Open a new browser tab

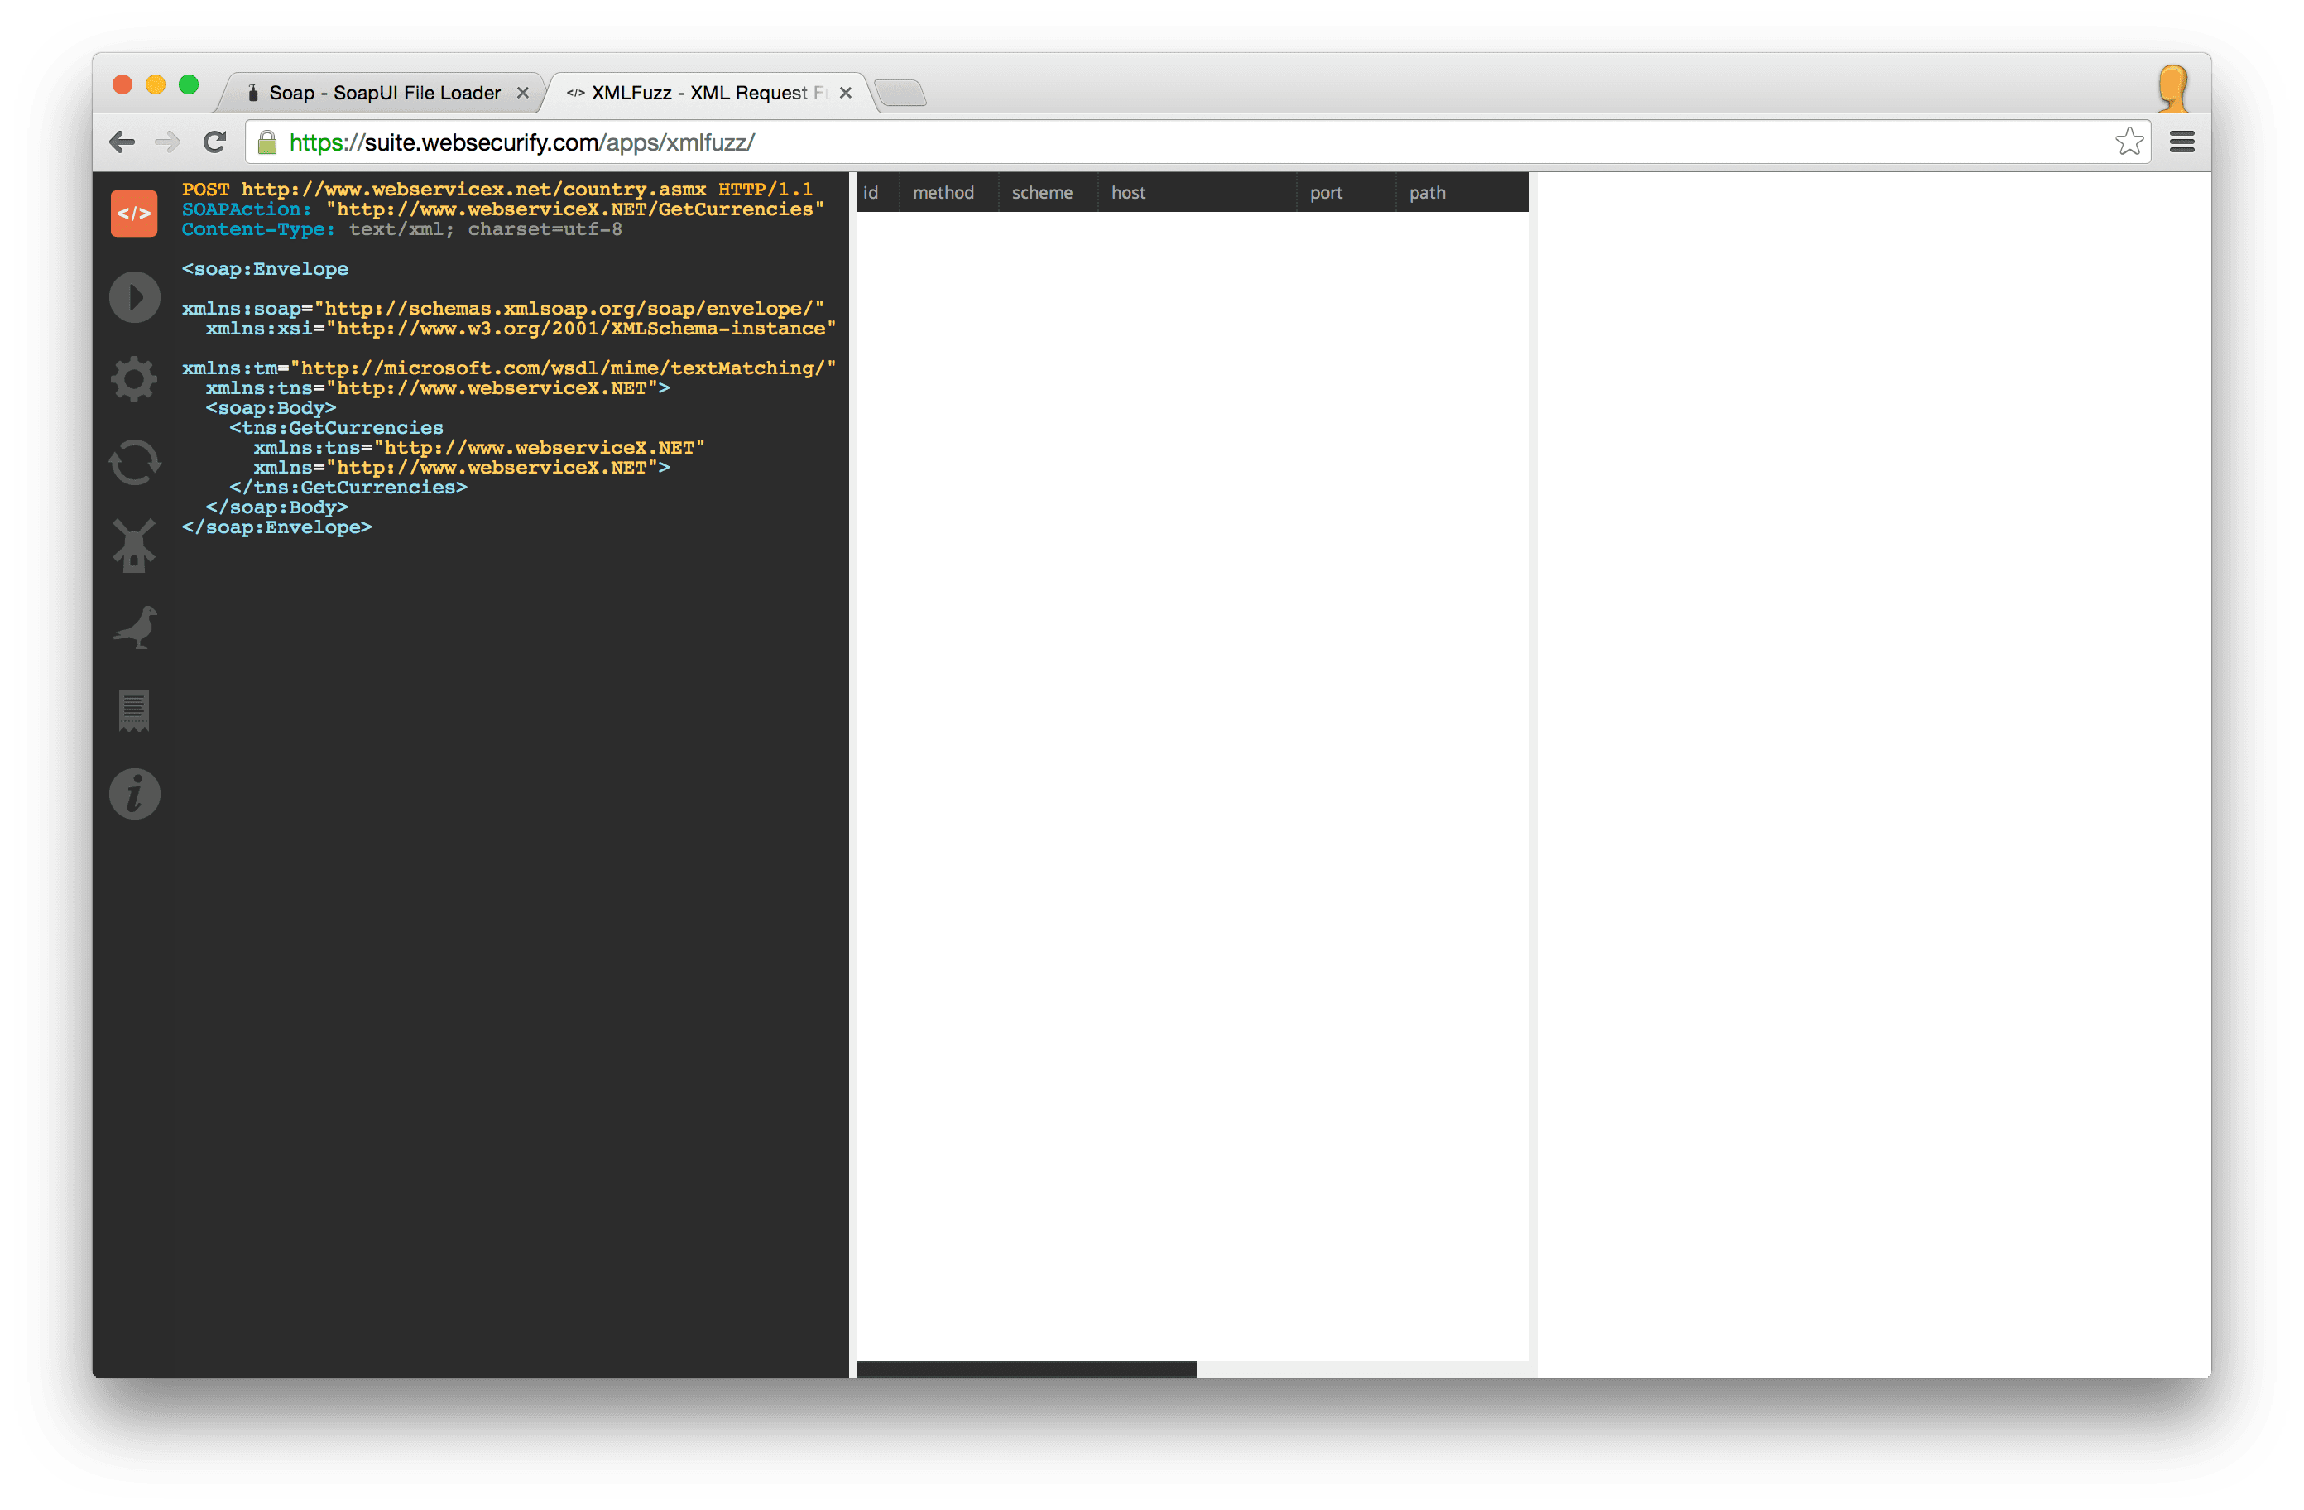point(900,93)
